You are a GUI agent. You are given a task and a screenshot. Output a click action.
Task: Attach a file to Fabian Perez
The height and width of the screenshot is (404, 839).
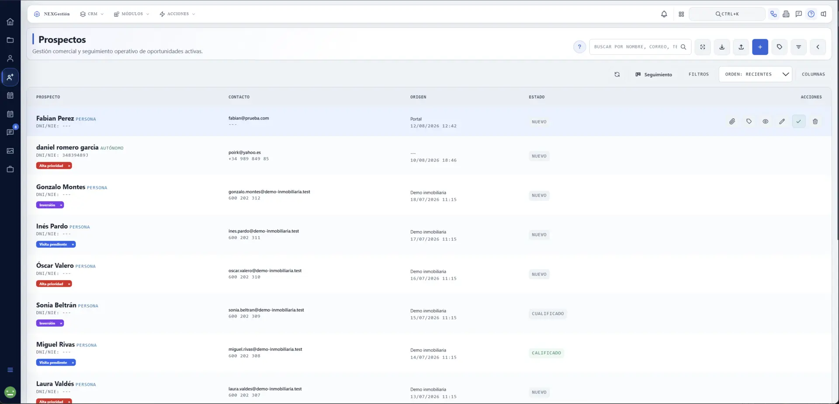tap(732, 122)
